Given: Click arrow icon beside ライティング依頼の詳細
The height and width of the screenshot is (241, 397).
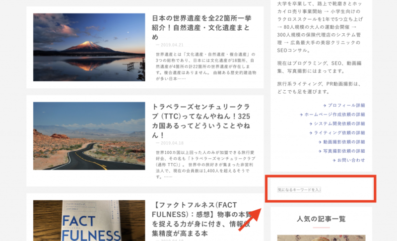Looking at the screenshot, I should (311, 133).
